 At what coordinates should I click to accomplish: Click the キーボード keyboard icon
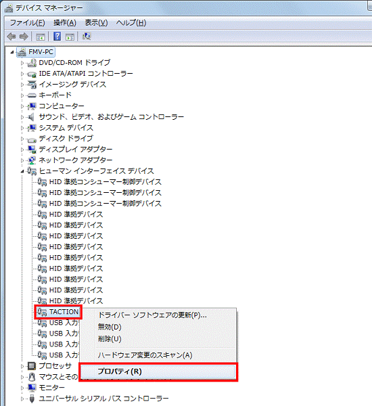[32, 95]
